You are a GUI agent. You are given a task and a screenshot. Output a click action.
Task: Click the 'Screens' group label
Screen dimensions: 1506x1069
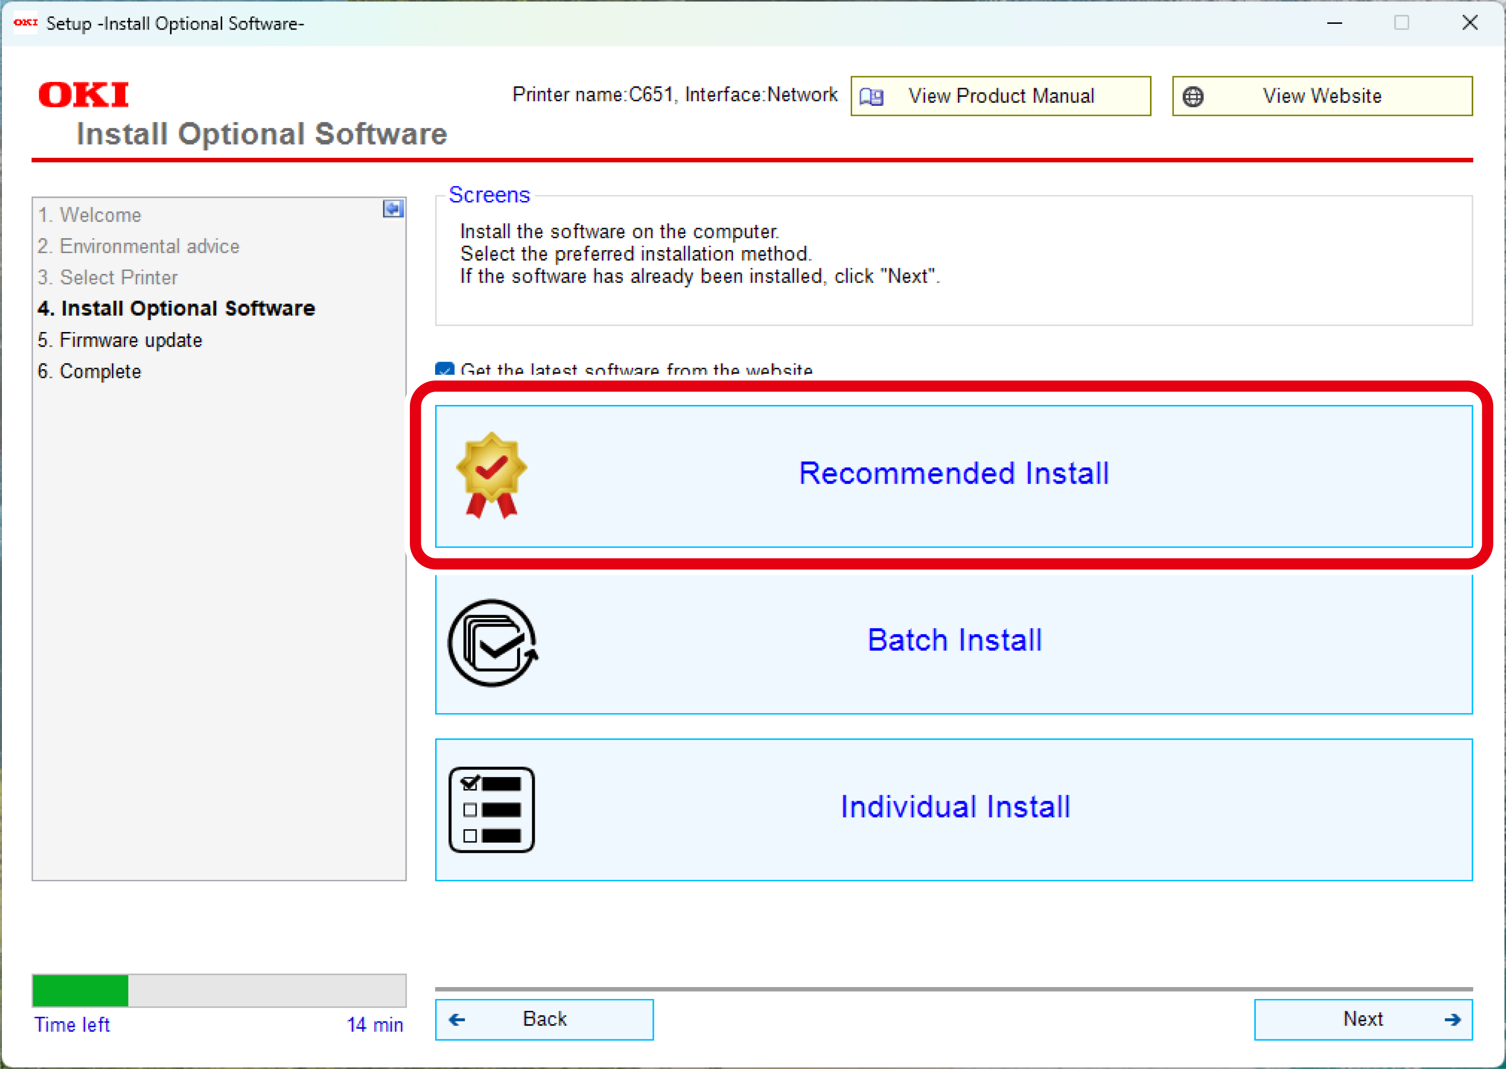[x=489, y=195]
